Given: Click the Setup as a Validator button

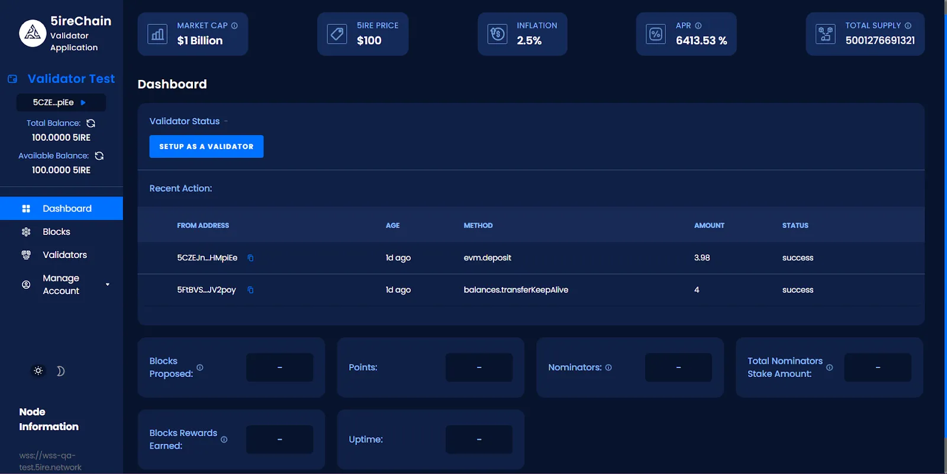Looking at the screenshot, I should 206,147.
